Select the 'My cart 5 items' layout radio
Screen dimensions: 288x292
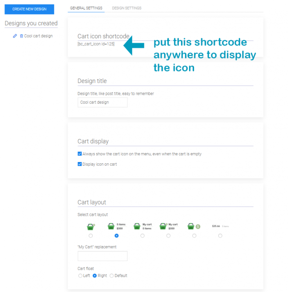click(x=142, y=236)
